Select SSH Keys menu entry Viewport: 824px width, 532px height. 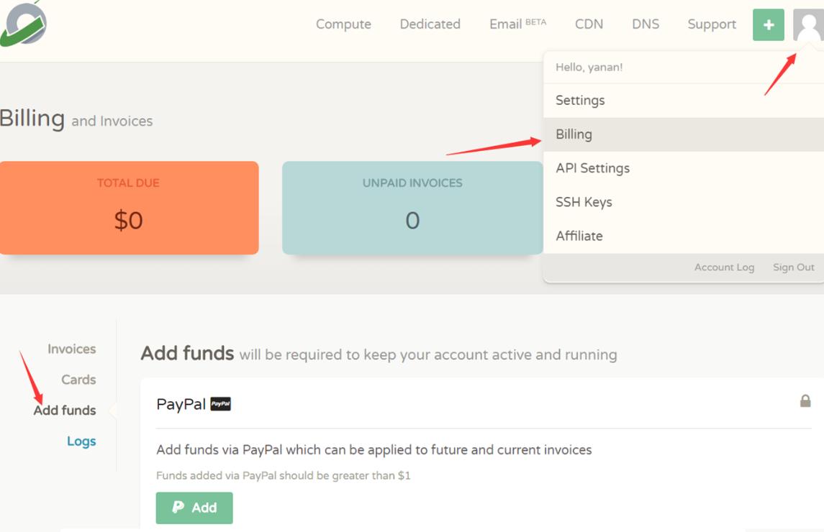[584, 202]
